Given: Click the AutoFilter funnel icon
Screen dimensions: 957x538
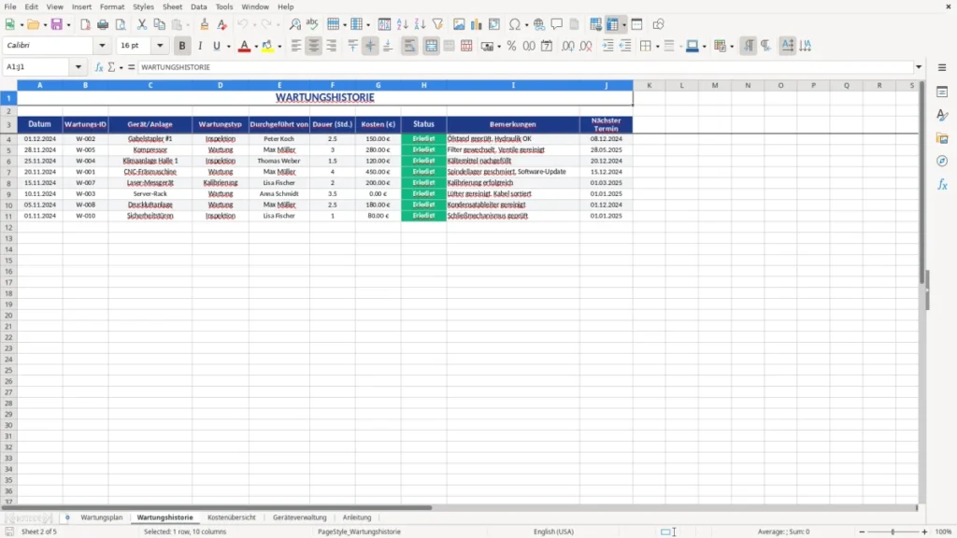Looking at the screenshot, I should (x=437, y=24).
